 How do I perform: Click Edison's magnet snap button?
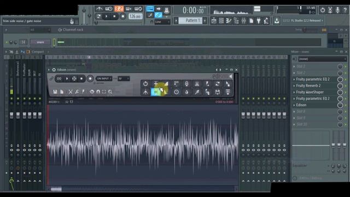point(98,91)
